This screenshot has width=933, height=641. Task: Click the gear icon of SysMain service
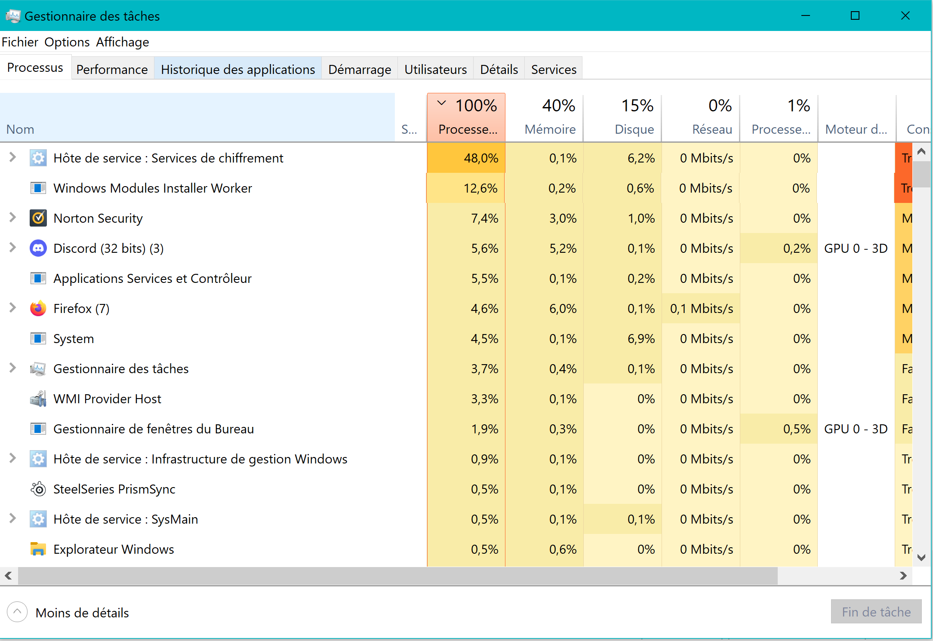[38, 519]
